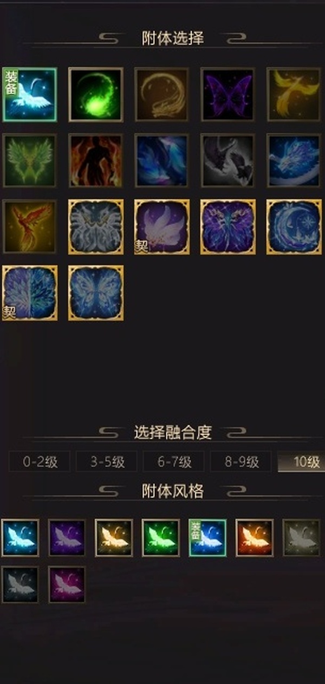Select the crescent moon snowflake spirit

(x=294, y=227)
